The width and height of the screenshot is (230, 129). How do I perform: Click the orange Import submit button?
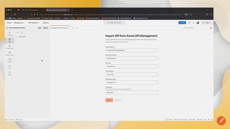pos(109,100)
